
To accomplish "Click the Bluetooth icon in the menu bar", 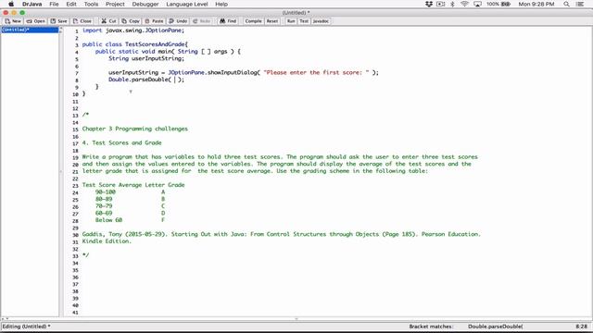I will click(452, 4).
